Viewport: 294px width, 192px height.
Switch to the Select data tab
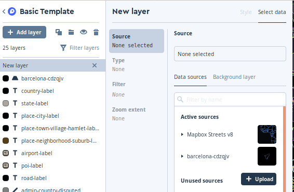pos(272,12)
